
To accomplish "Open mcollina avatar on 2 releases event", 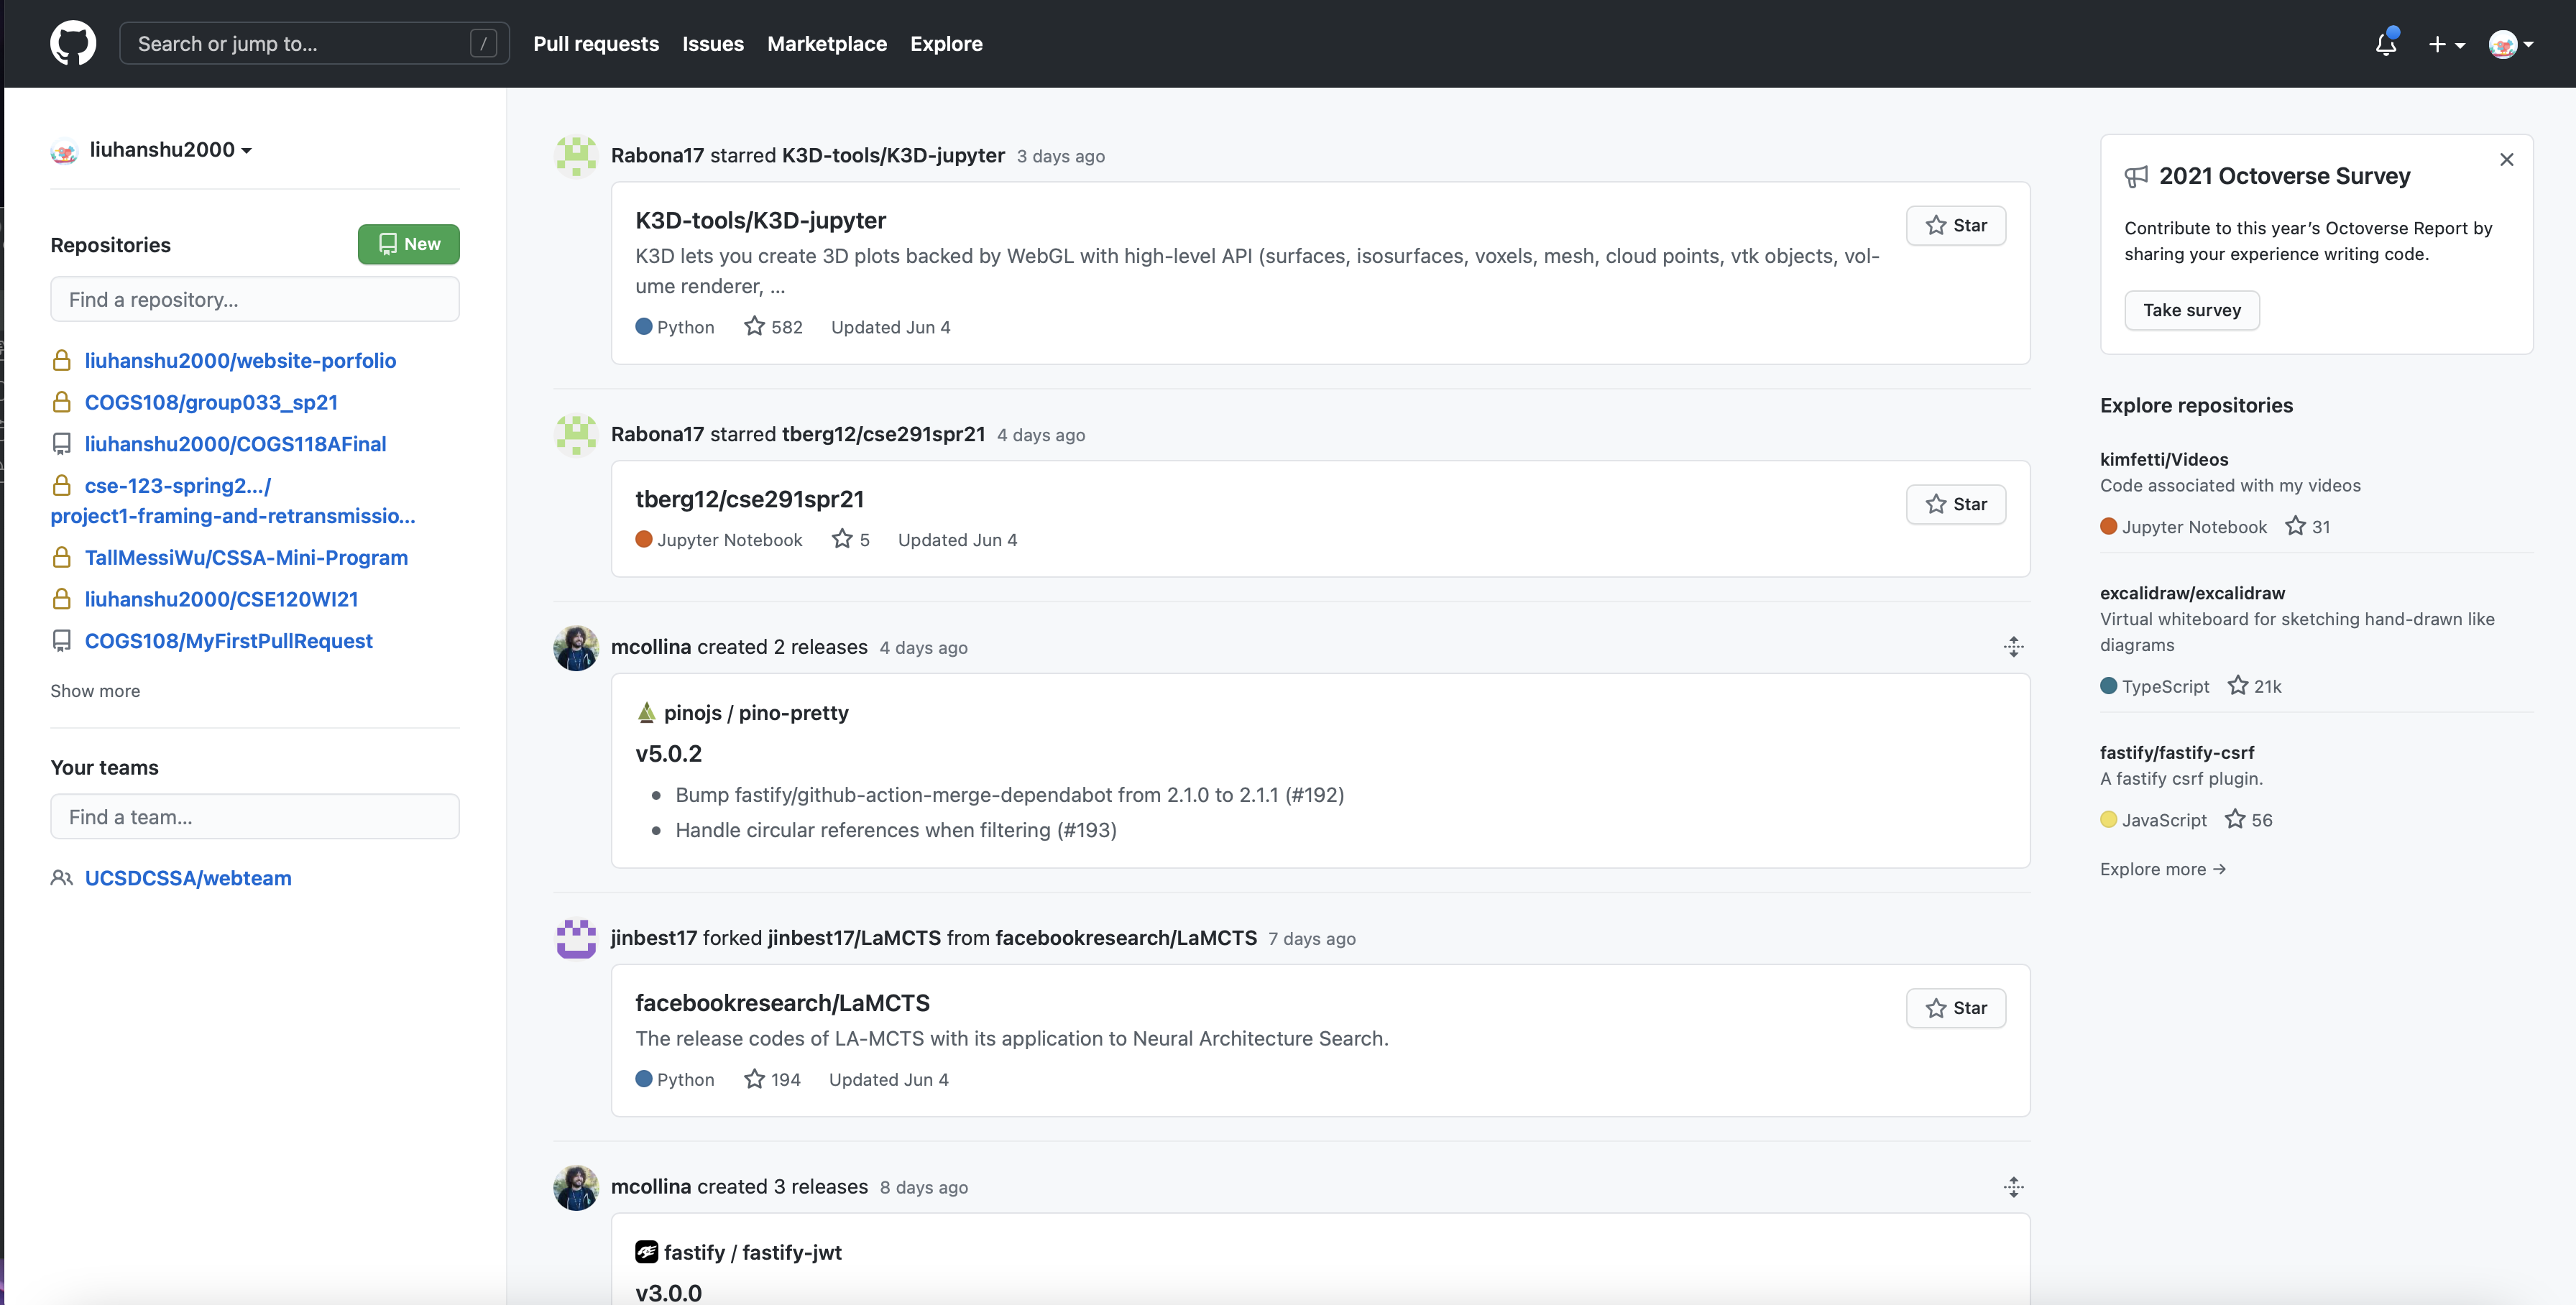I will tap(576, 648).
